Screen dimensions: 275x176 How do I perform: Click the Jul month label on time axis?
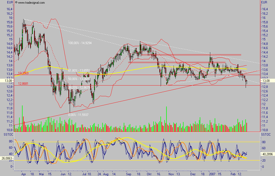pos(84,174)
